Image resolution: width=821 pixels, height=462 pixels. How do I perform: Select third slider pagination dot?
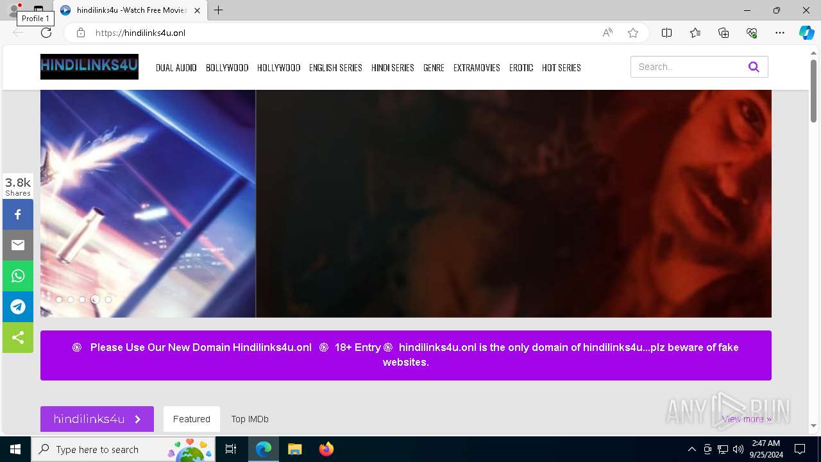point(82,300)
